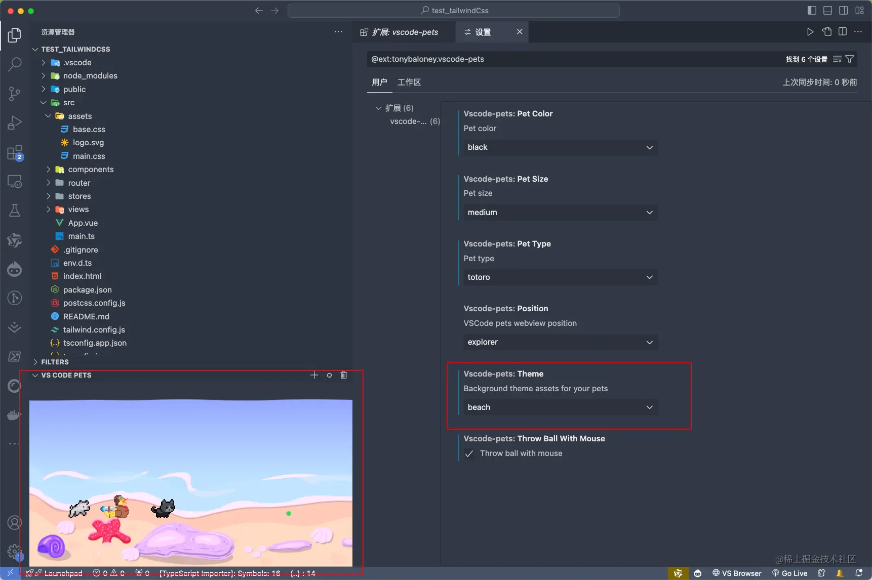Click the settings filter funnel icon
The image size is (872, 580).
click(x=850, y=59)
